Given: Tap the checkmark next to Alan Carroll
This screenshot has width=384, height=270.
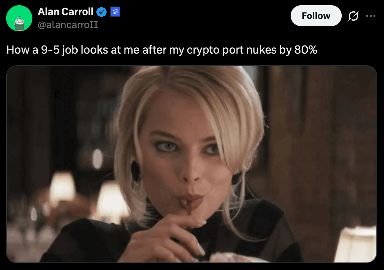Looking at the screenshot, I should (101, 12).
